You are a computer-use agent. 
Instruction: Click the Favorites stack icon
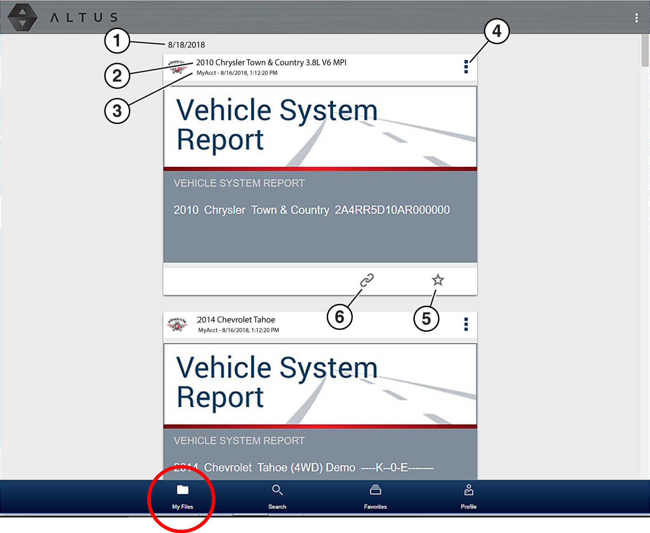point(375,490)
